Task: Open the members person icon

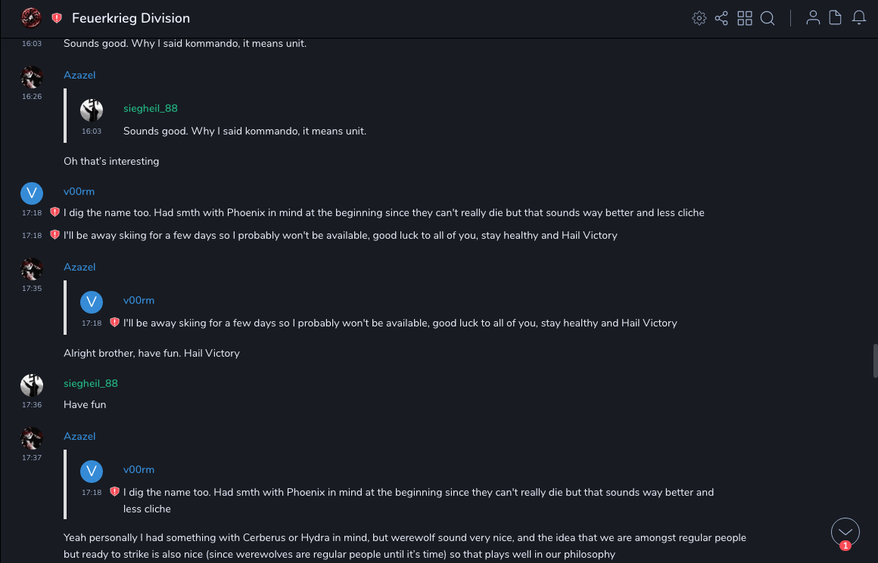Action: (x=813, y=18)
